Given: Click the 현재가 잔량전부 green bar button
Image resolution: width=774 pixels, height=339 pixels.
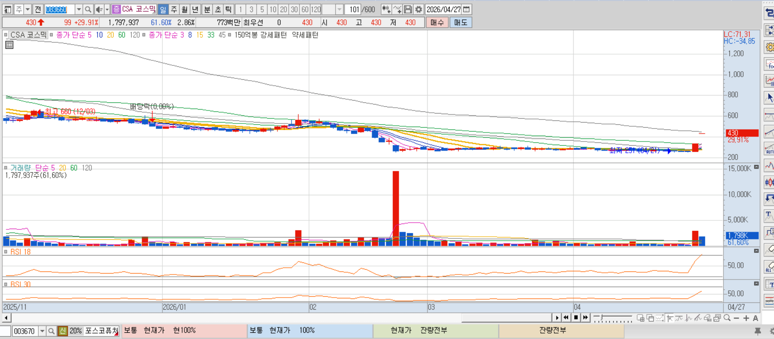Looking at the screenshot, I should pos(436,330).
